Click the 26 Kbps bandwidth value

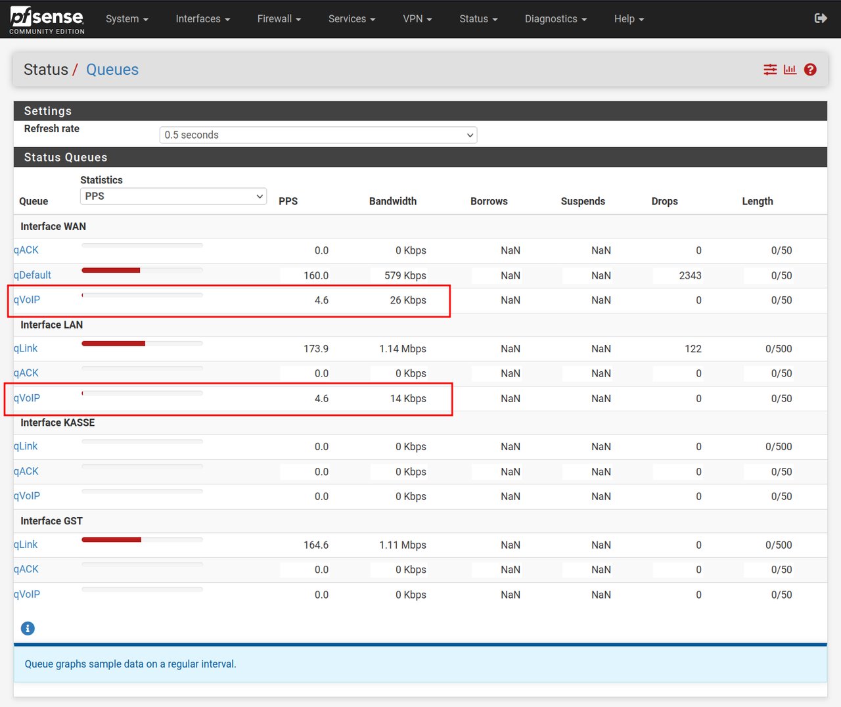point(408,300)
